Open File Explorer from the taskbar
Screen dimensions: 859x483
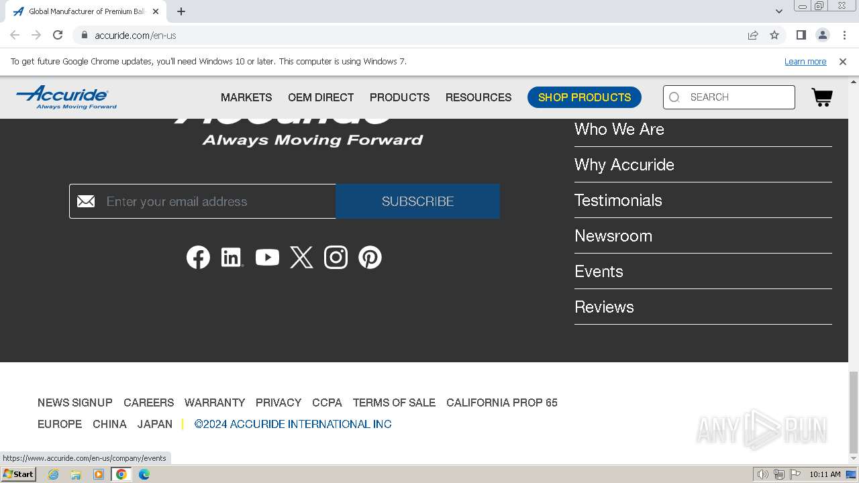[x=76, y=474]
